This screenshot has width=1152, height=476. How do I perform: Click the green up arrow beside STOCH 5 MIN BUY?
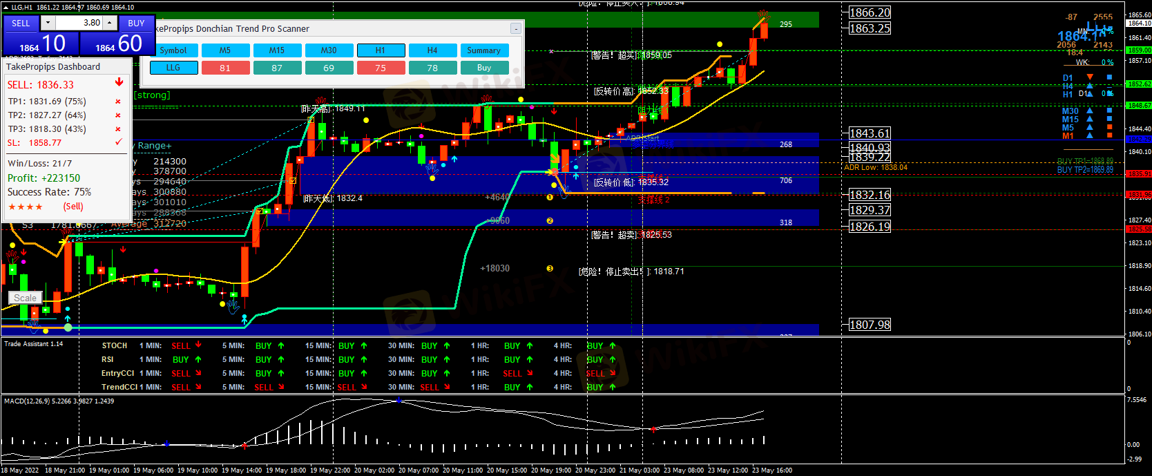pos(281,345)
